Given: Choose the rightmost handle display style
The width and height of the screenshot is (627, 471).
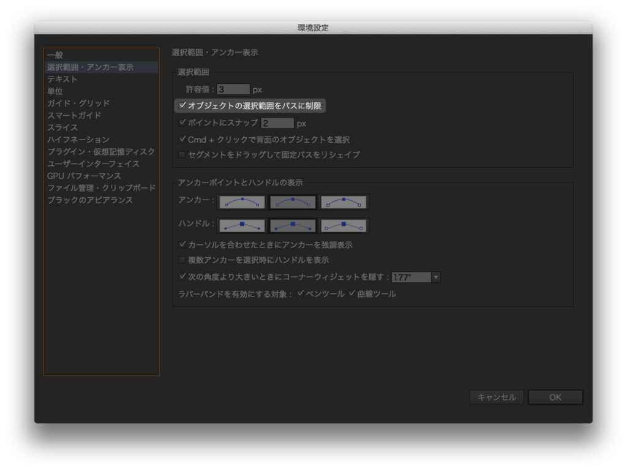Looking at the screenshot, I should pyautogui.click(x=344, y=225).
